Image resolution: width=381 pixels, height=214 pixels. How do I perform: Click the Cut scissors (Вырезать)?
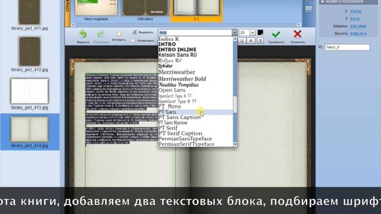[135, 32]
